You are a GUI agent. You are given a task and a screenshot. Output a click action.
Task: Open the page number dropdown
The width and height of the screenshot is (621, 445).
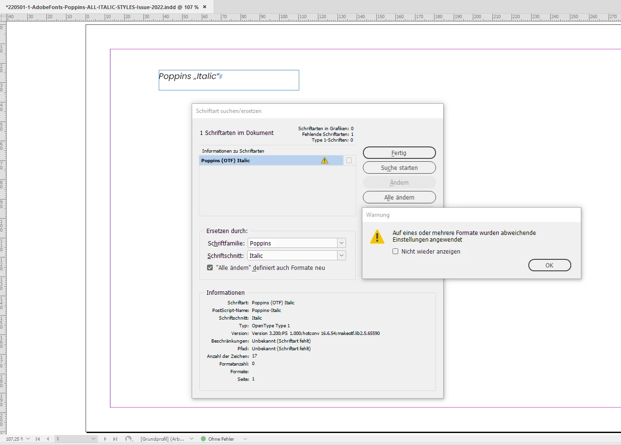93,439
